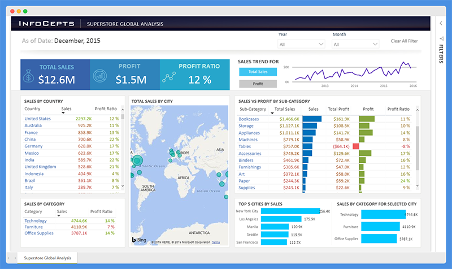The image size is (452, 269).
Task: Click the Total Sales dollar icon
Action: (x=31, y=77)
